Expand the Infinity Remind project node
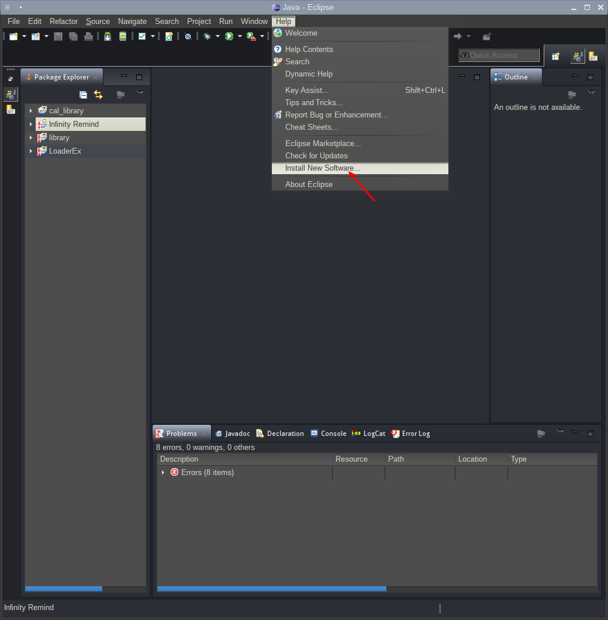608x620 pixels. (31, 124)
